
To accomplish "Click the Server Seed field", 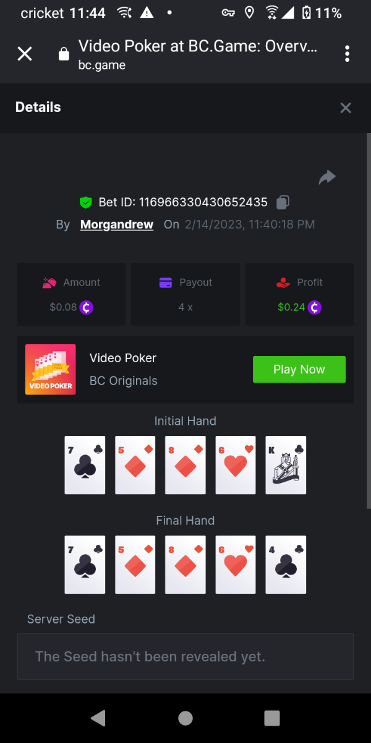I will 185,656.
